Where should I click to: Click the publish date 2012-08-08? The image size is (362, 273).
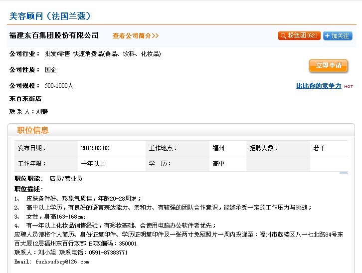[95, 148]
